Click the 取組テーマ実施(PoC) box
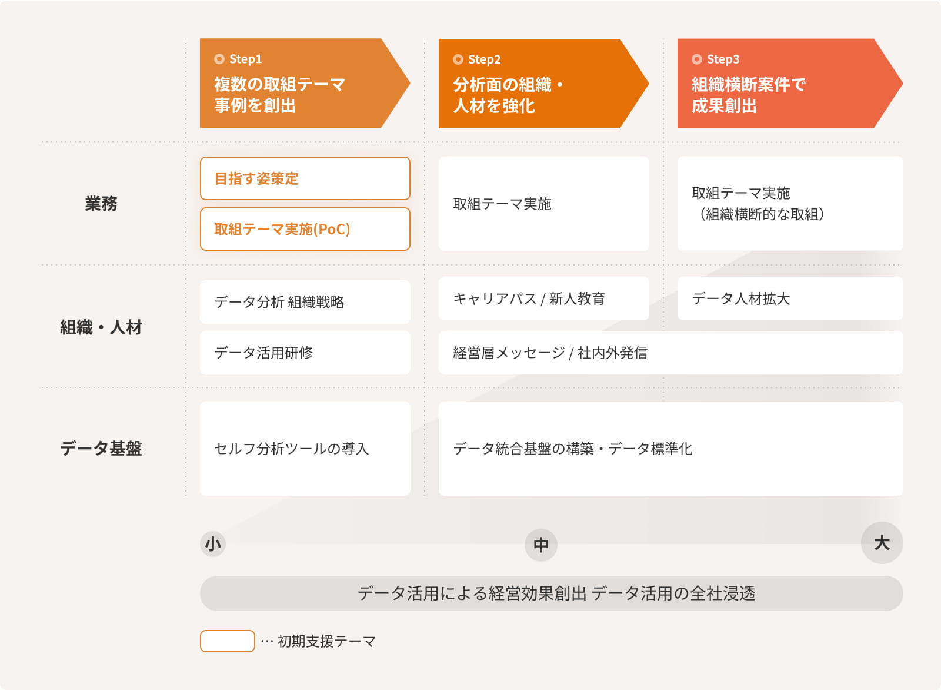The height and width of the screenshot is (690, 941). click(x=305, y=229)
